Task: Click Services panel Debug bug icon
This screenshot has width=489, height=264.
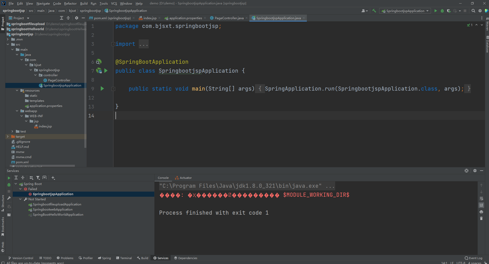Action: click(x=9, y=185)
